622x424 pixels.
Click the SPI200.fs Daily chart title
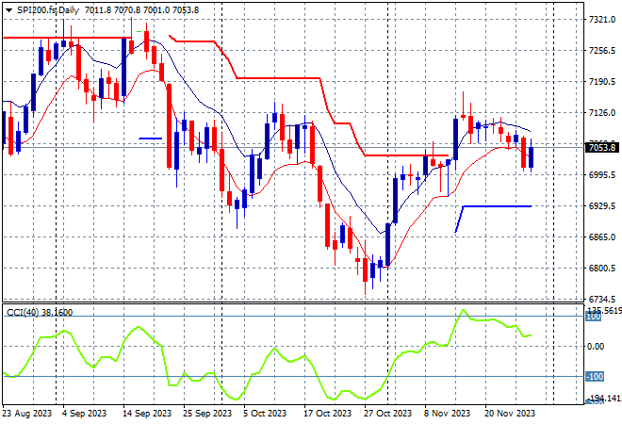point(48,10)
